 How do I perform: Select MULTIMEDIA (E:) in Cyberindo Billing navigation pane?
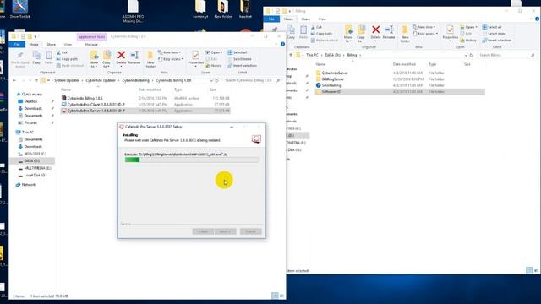pyautogui.click(x=37, y=168)
